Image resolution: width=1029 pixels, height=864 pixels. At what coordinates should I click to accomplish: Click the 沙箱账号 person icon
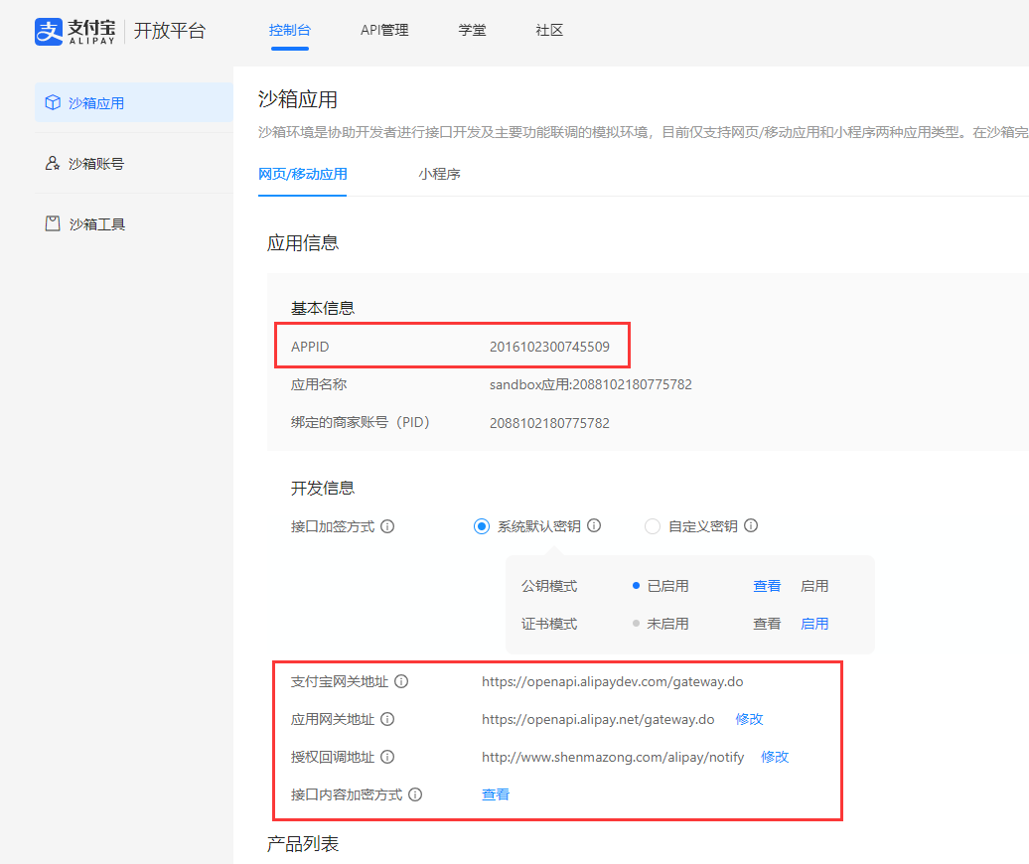53,163
